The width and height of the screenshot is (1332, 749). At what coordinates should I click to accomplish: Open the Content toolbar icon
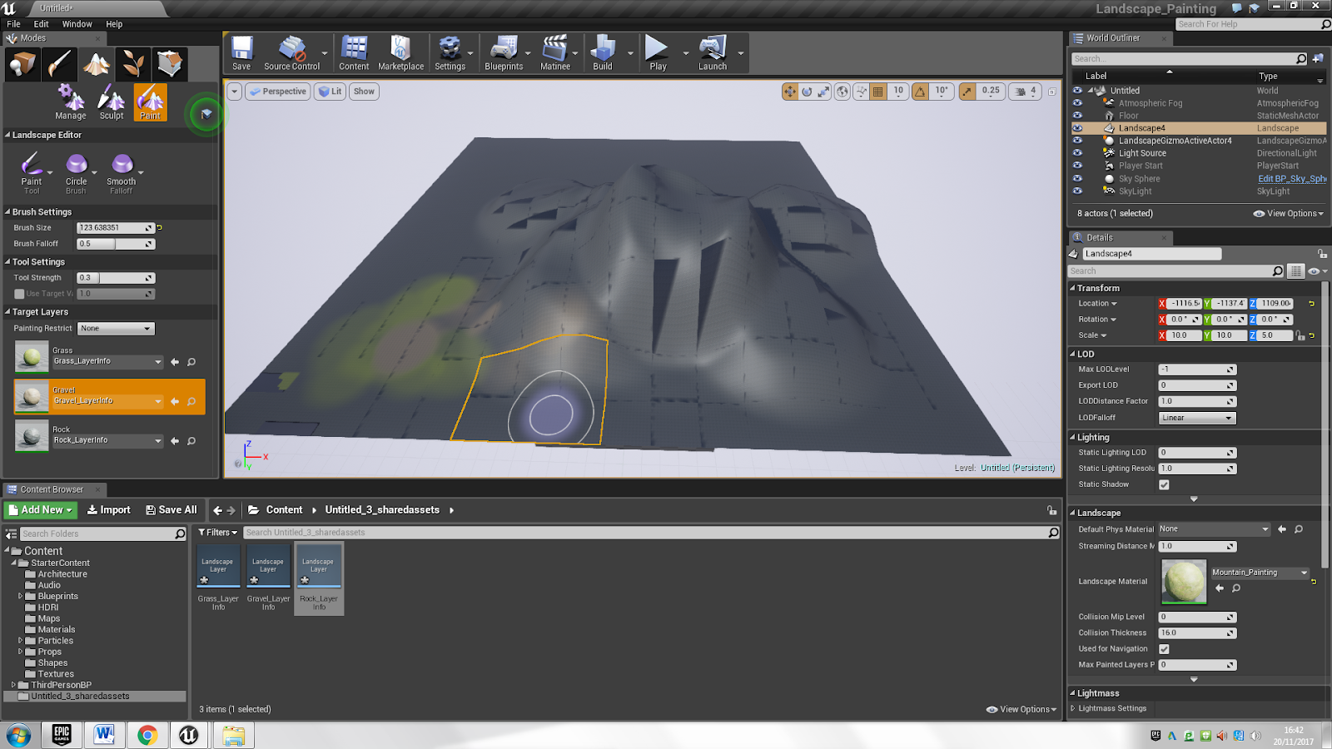pyautogui.click(x=354, y=53)
